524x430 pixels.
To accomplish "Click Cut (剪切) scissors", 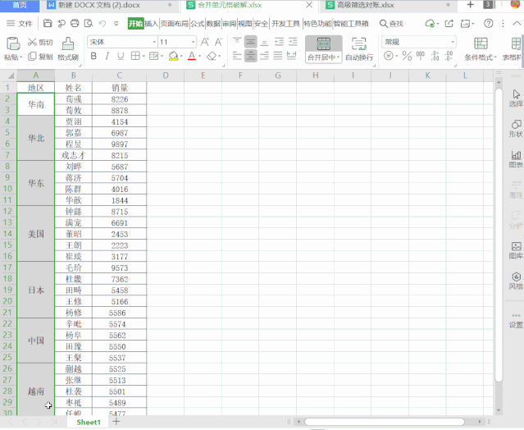I will click(40, 42).
